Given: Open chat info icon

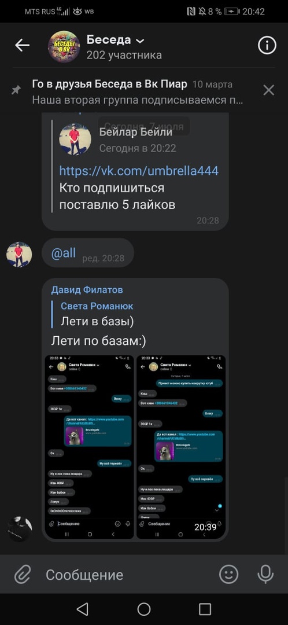Looking at the screenshot, I should coord(267,46).
